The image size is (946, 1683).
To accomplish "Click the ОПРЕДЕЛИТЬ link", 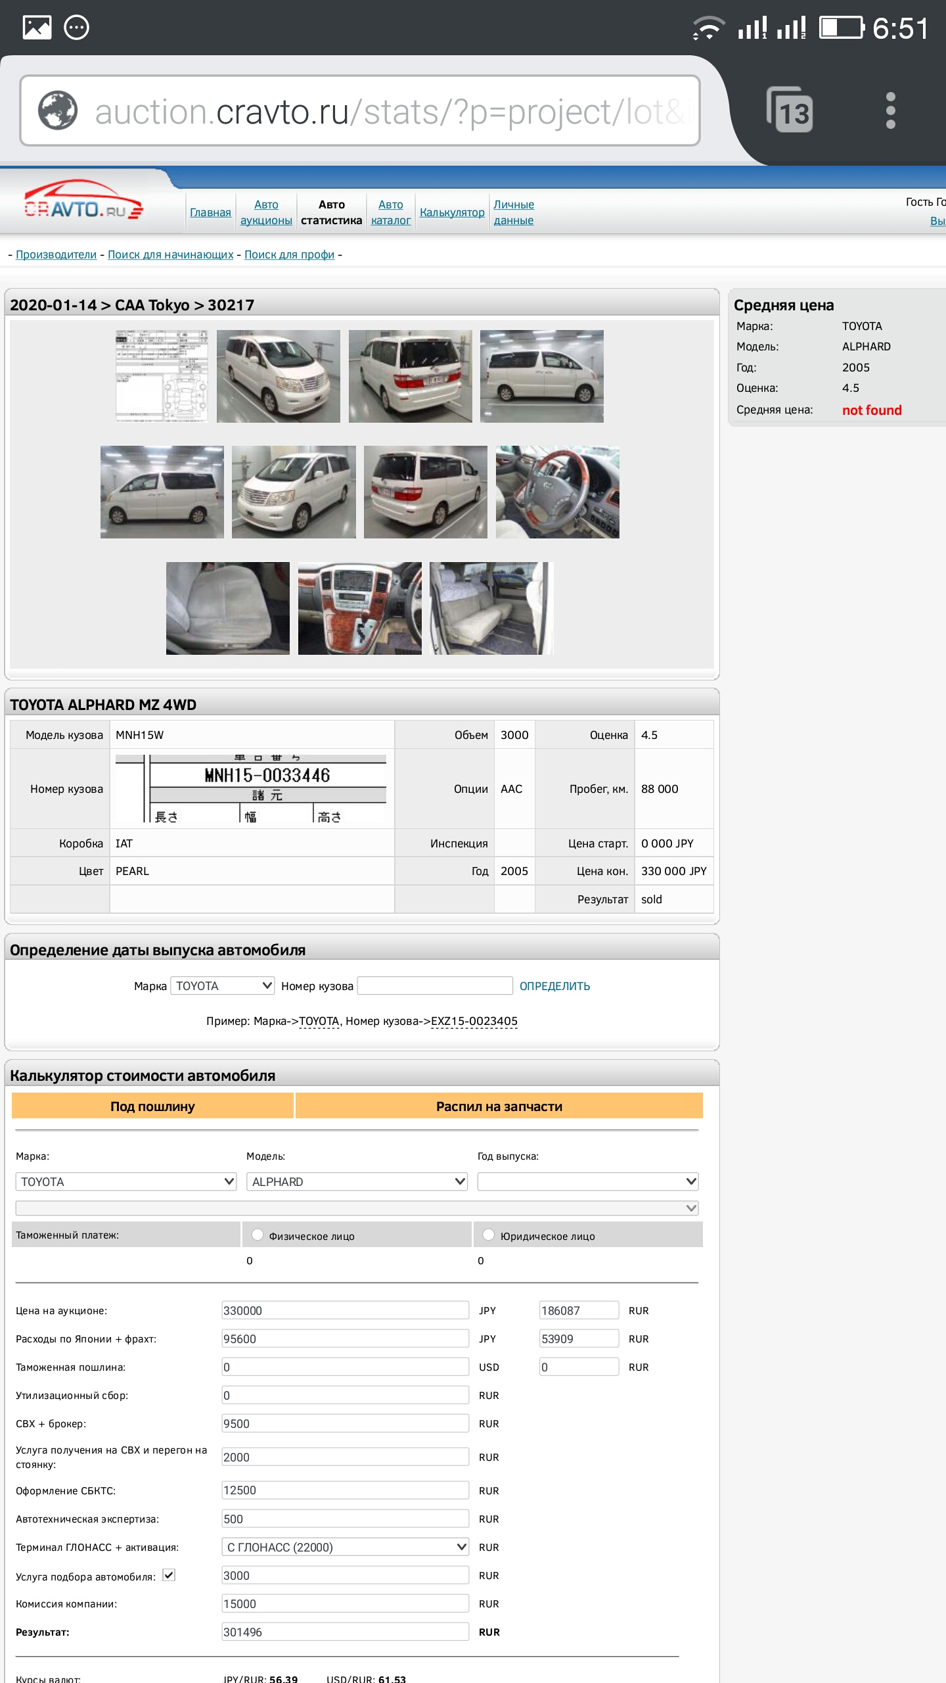I will pos(554,986).
